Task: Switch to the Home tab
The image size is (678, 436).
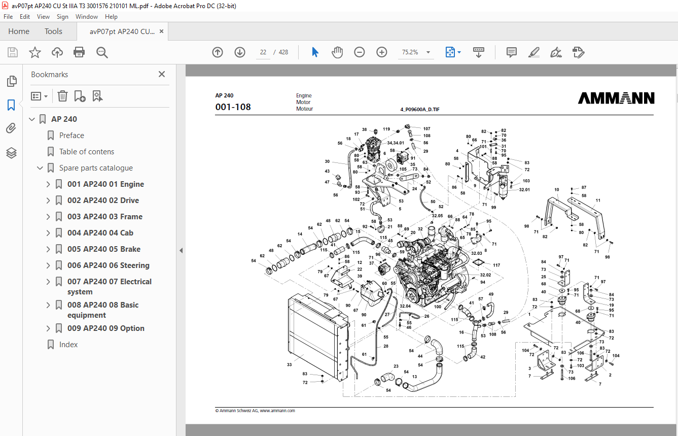Action: point(19,31)
